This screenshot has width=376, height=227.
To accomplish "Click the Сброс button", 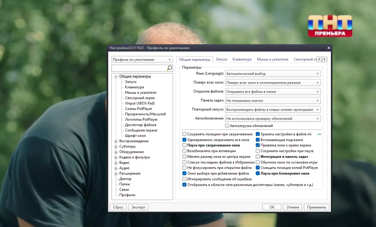I will click(118, 207).
